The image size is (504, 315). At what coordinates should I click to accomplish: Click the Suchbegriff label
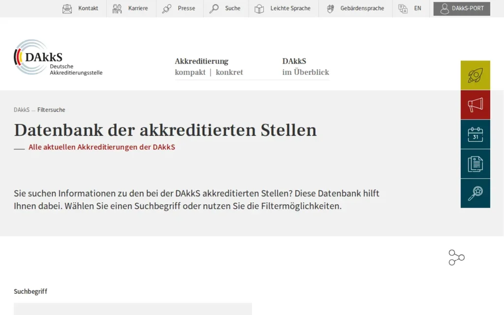point(31,291)
